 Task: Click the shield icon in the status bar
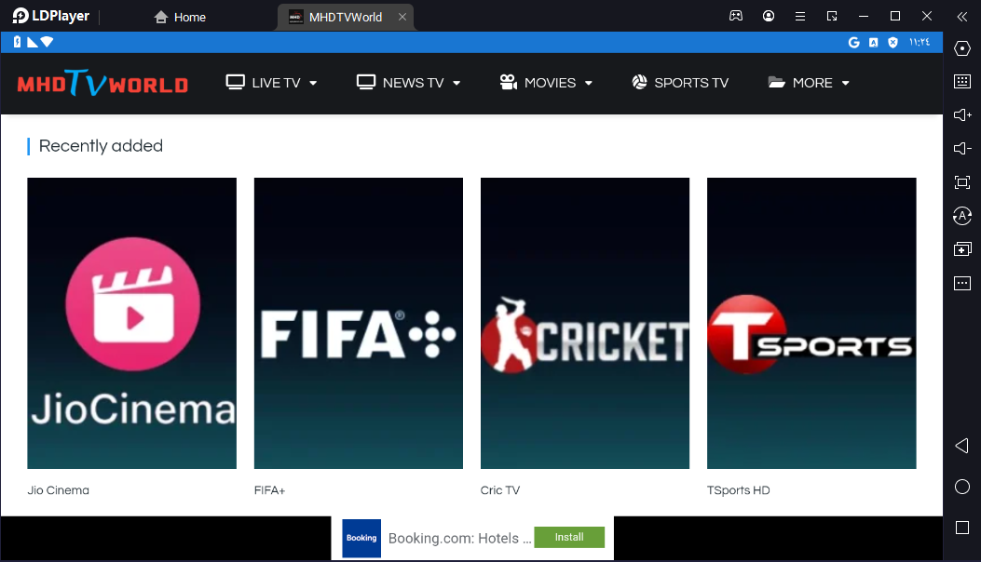point(892,43)
